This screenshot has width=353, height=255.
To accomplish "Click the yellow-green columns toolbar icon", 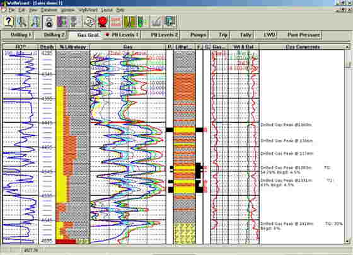I will (129, 22).
